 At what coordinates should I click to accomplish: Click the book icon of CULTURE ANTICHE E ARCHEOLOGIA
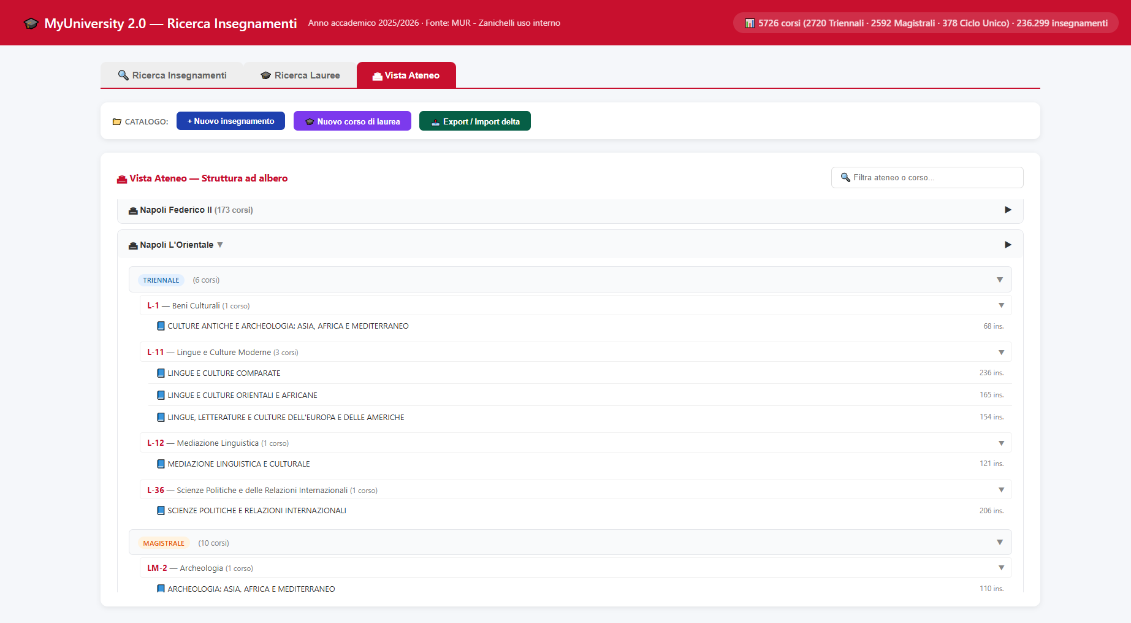[x=161, y=326]
